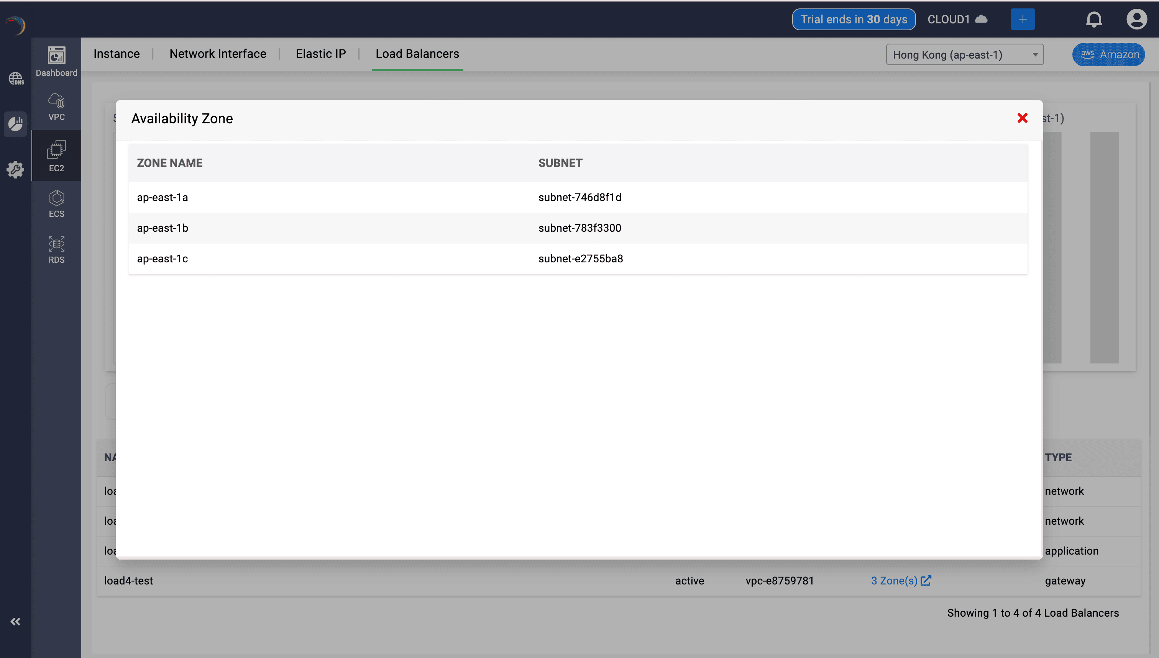Click the Amazon AWS provider button
Screen dimensions: 1159x658
click(x=1108, y=55)
